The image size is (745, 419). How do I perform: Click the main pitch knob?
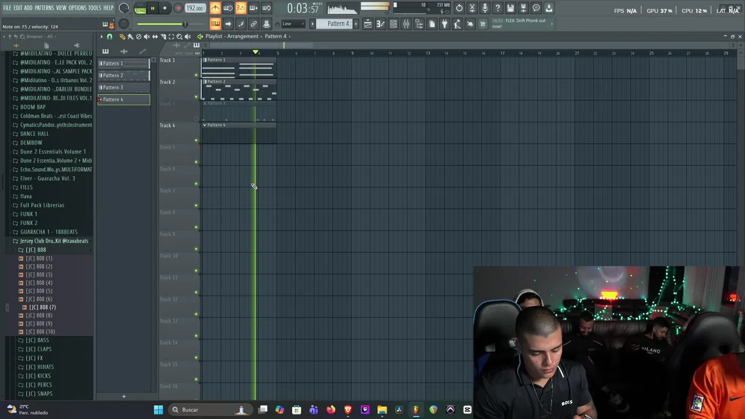point(123,24)
